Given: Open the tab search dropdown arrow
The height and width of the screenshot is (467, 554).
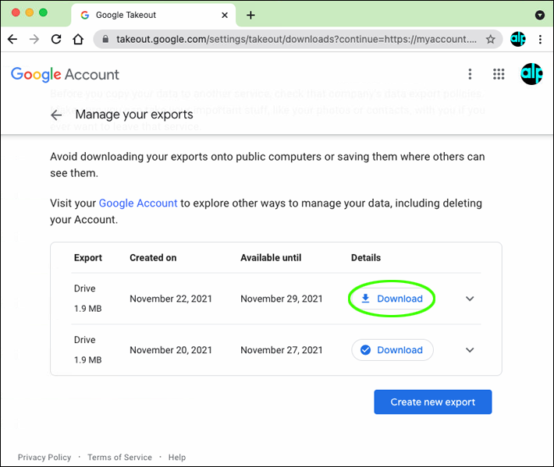Looking at the screenshot, I should [539, 15].
